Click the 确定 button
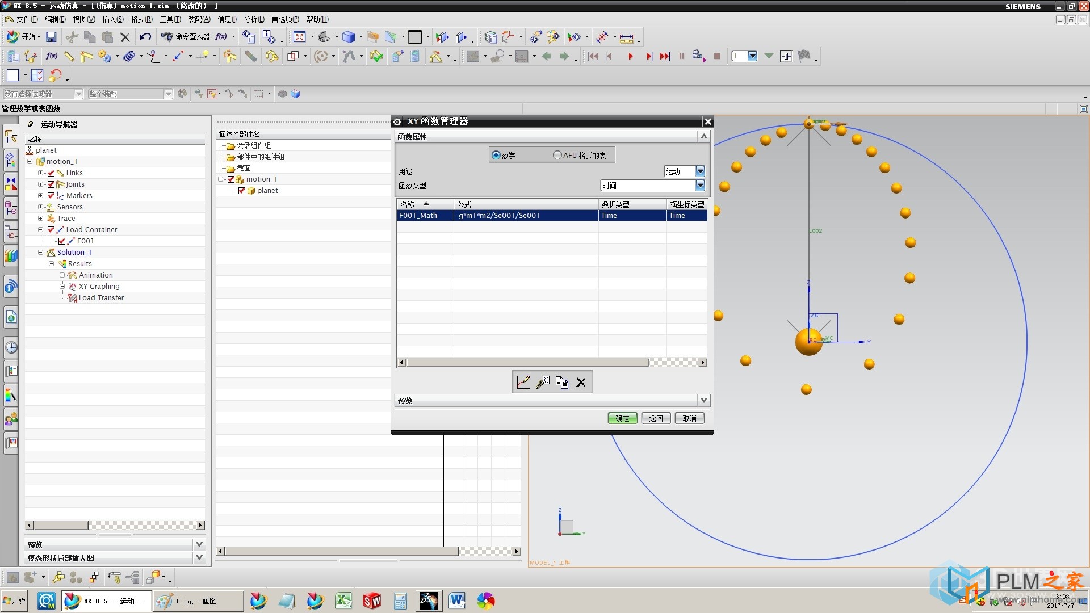1090x613 pixels. tap(622, 418)
